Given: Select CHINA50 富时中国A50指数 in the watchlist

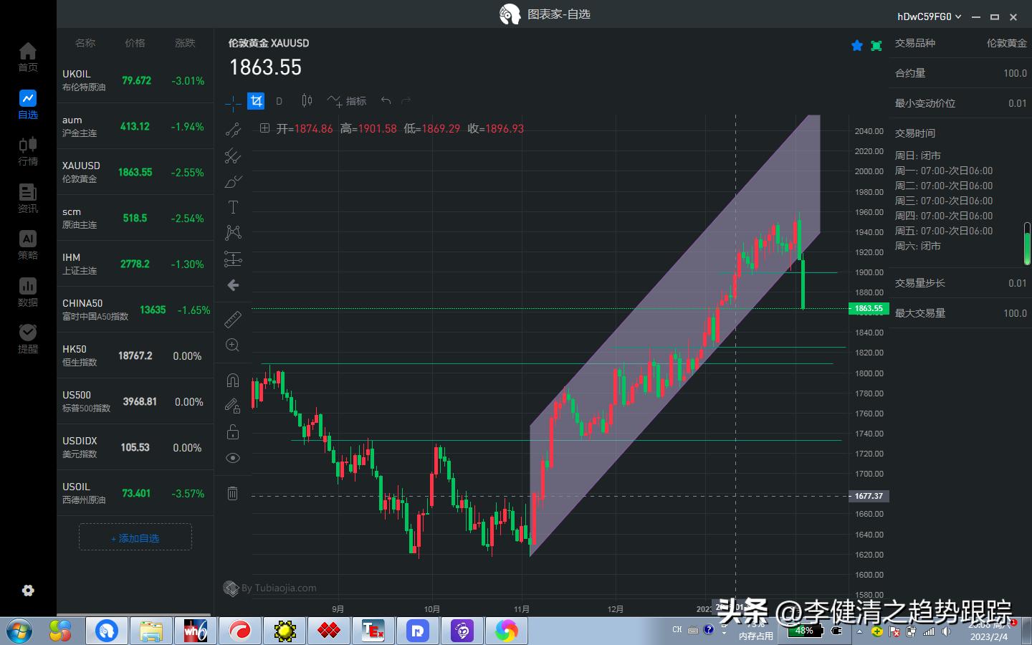Looking at the screenshot, I should 135,310.
